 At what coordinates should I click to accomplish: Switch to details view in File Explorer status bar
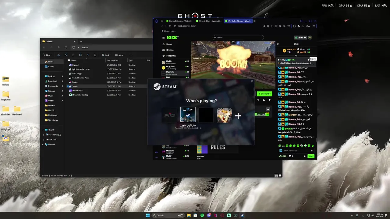276,176
